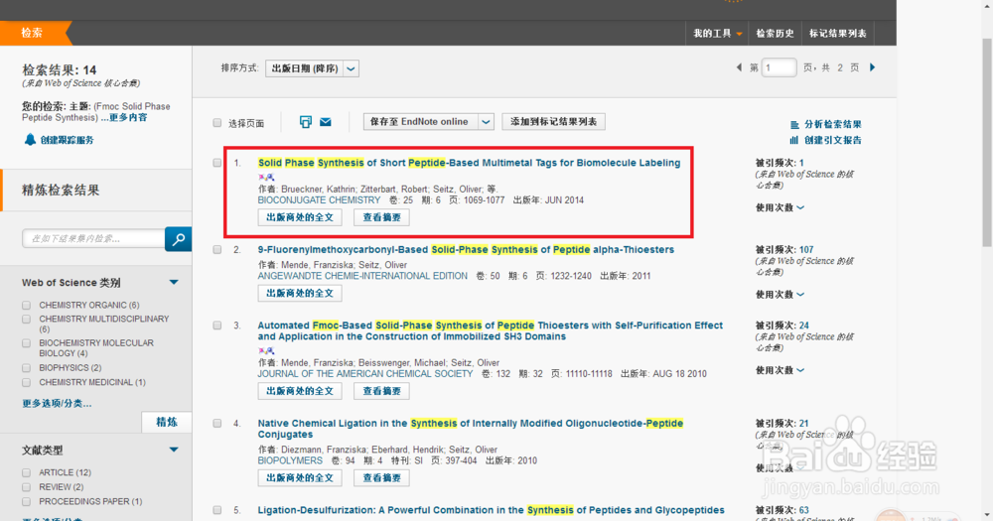Click the vertical page scrollbar
993x521 pixels.
[987, 143]
